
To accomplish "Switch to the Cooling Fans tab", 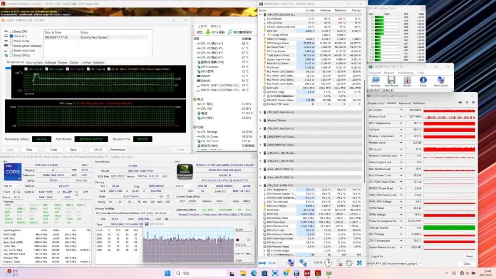I will (x=34, y=62).
